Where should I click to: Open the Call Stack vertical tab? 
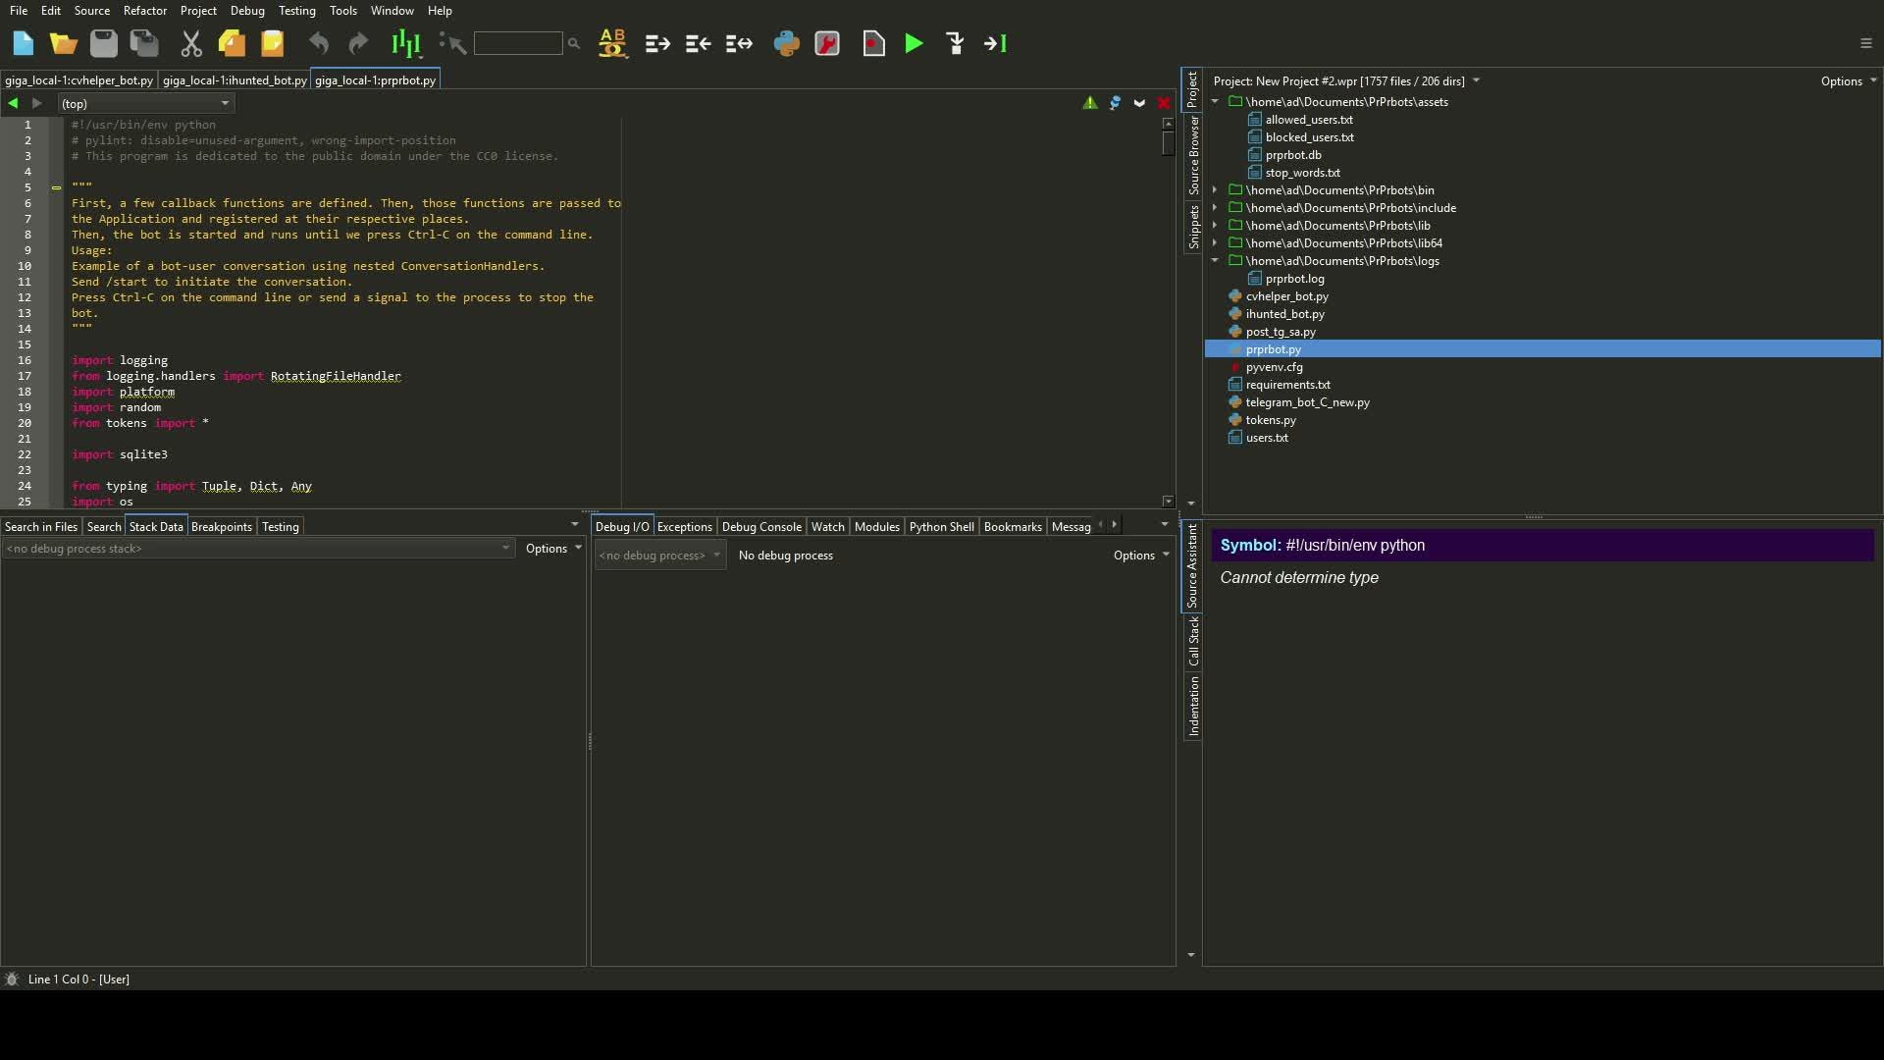[1193, 642]
